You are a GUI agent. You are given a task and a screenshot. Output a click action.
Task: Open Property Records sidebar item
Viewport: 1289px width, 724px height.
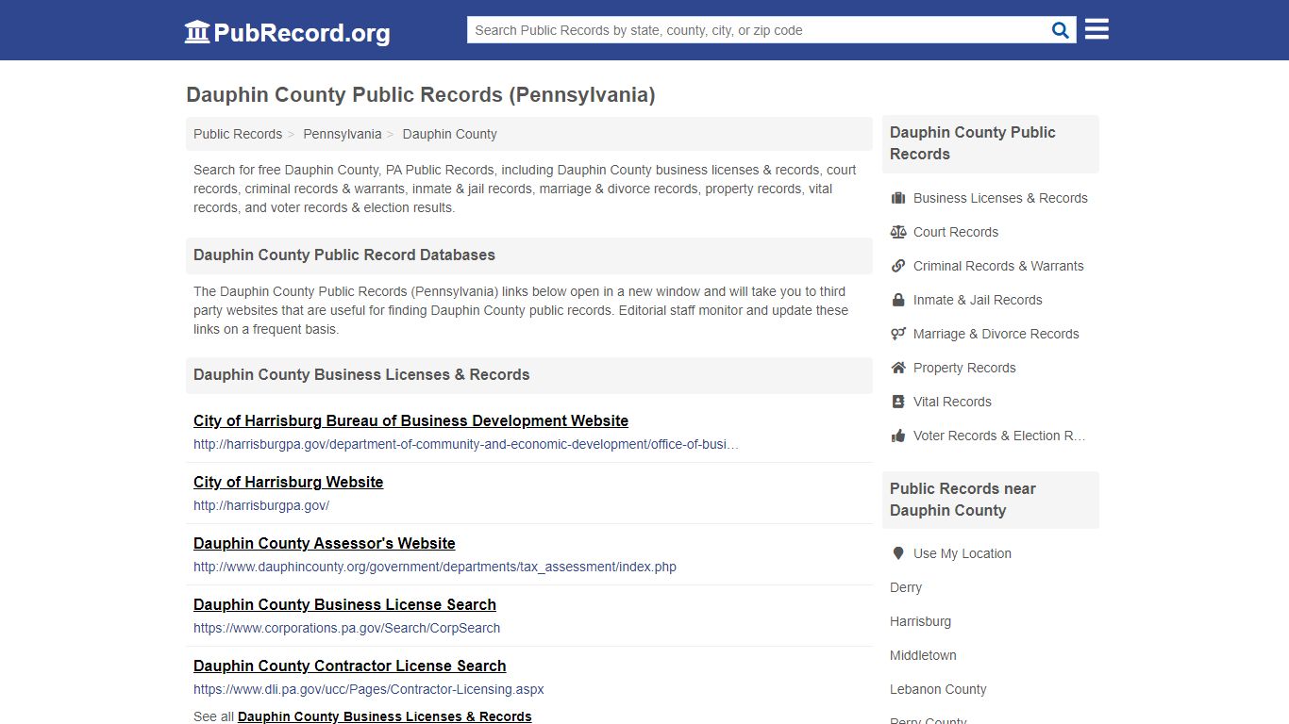[964, 368]
